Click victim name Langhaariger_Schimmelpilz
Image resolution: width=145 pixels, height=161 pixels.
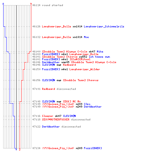(x=104, y=26)
